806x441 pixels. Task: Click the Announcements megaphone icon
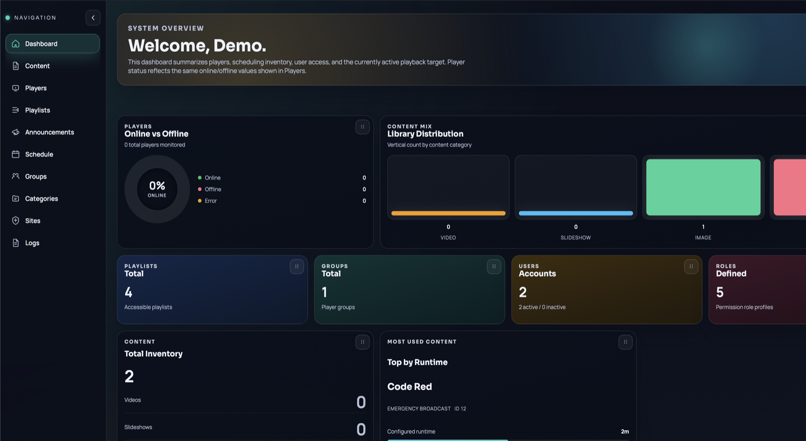tap(16, 132)
